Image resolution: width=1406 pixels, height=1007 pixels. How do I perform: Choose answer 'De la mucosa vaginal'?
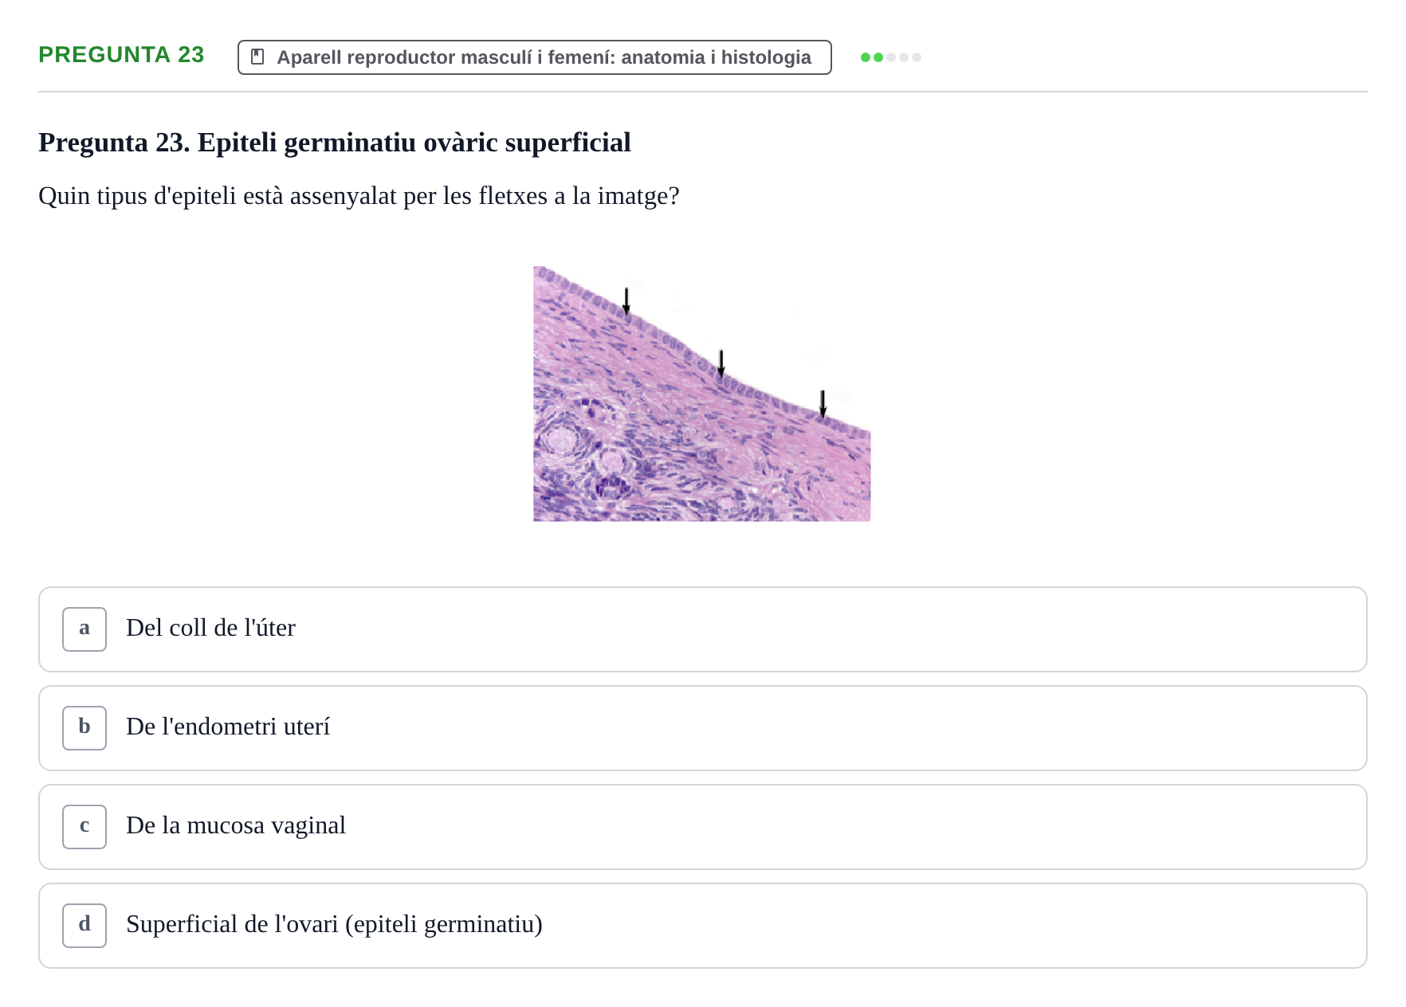point(703,827)
